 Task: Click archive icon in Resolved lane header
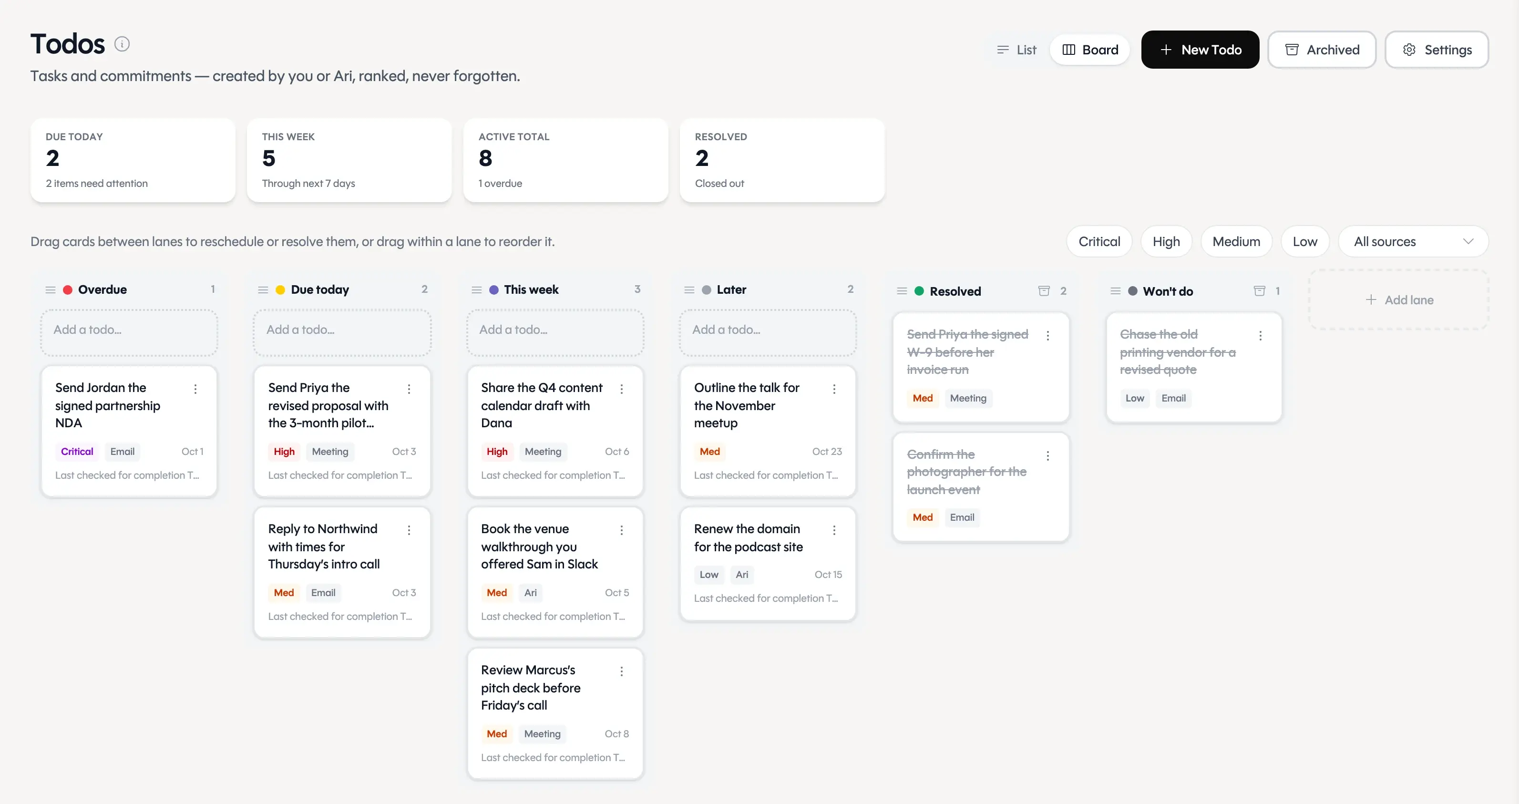(1044, 291)
